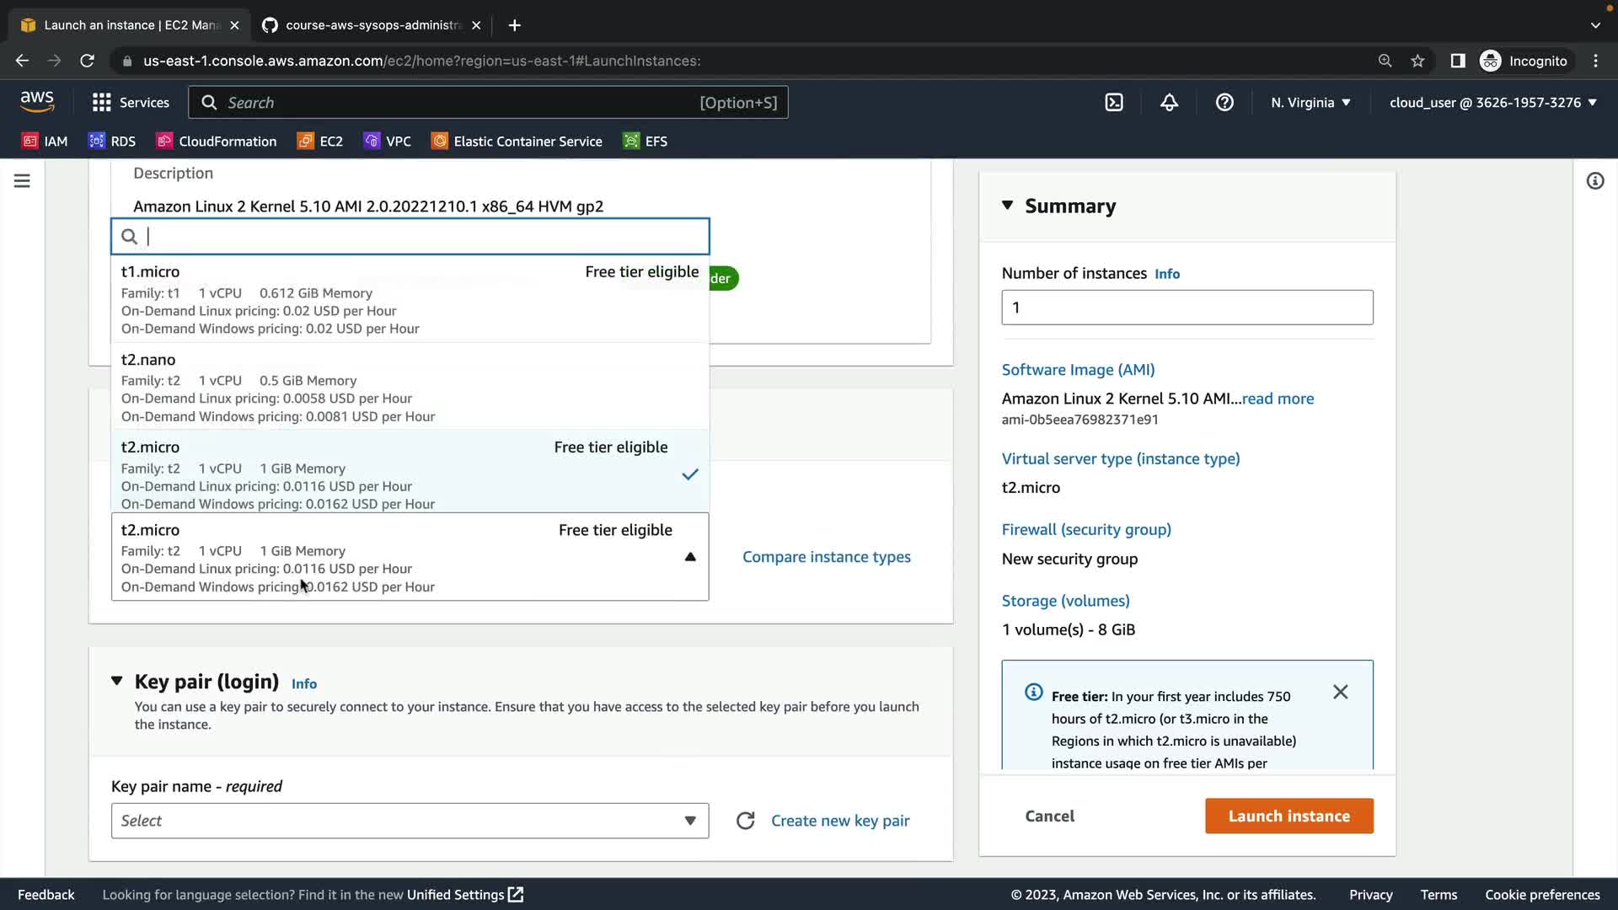Collapse the Key pair (login) section
Viewport: 1618px width, 910px height.
117,681
